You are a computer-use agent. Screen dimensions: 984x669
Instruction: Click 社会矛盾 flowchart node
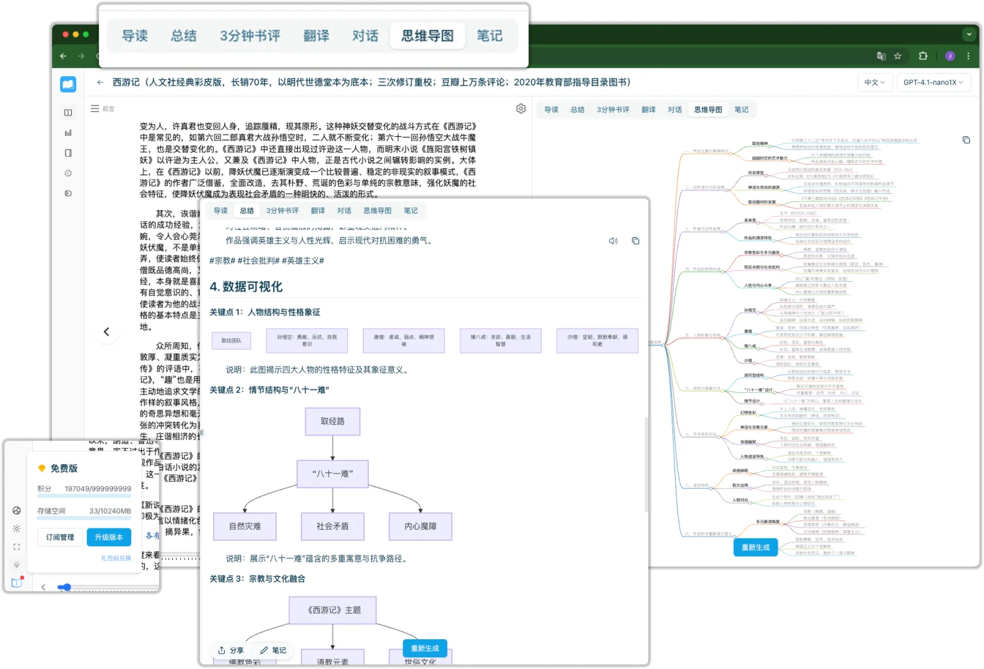tap(333, 526)
